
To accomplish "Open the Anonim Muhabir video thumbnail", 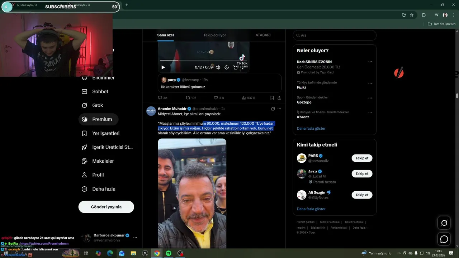I will (192, 193).
